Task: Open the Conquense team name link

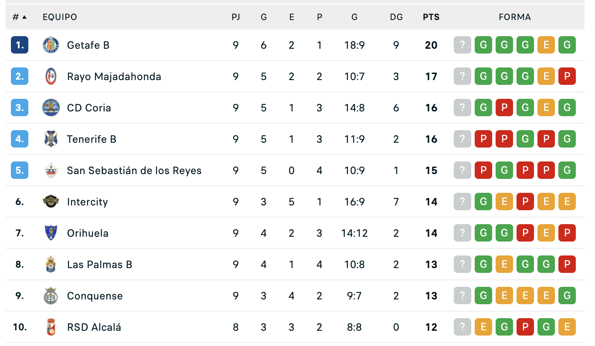Action: tap(95, 296)
